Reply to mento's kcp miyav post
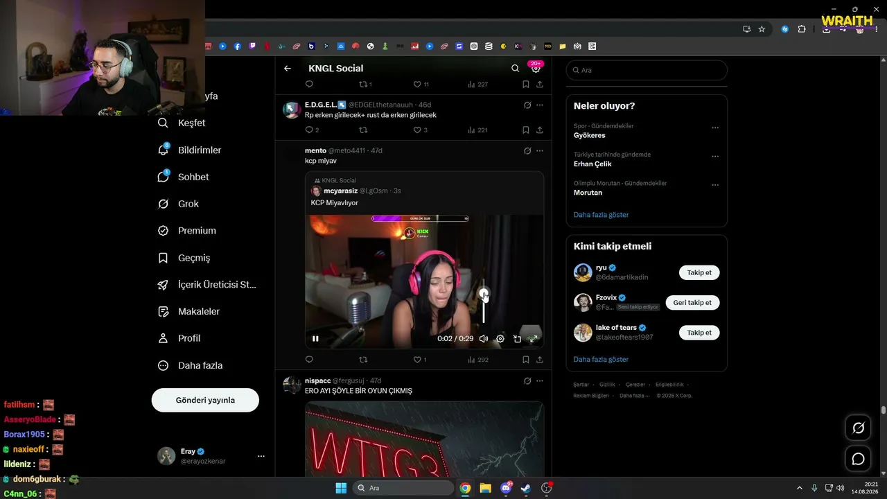Screen dimensions: 887x499 coord(309,360)
